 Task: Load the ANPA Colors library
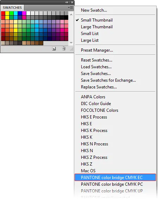pos(93,97)
